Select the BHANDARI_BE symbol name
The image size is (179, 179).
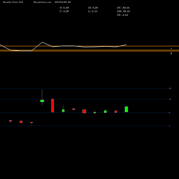[x=63, y=2]
